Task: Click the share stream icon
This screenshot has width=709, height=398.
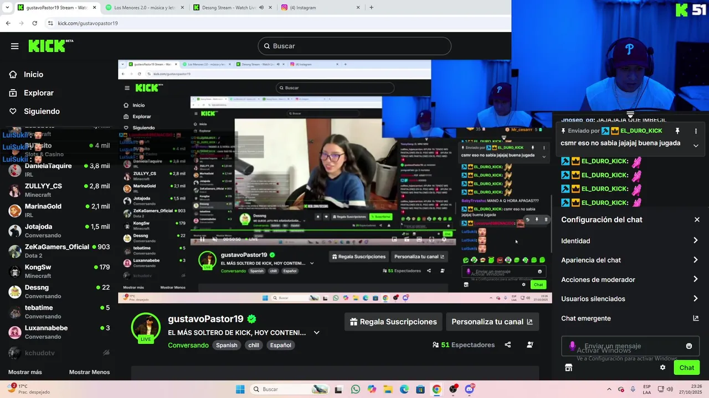Action: tap(508, 345)
